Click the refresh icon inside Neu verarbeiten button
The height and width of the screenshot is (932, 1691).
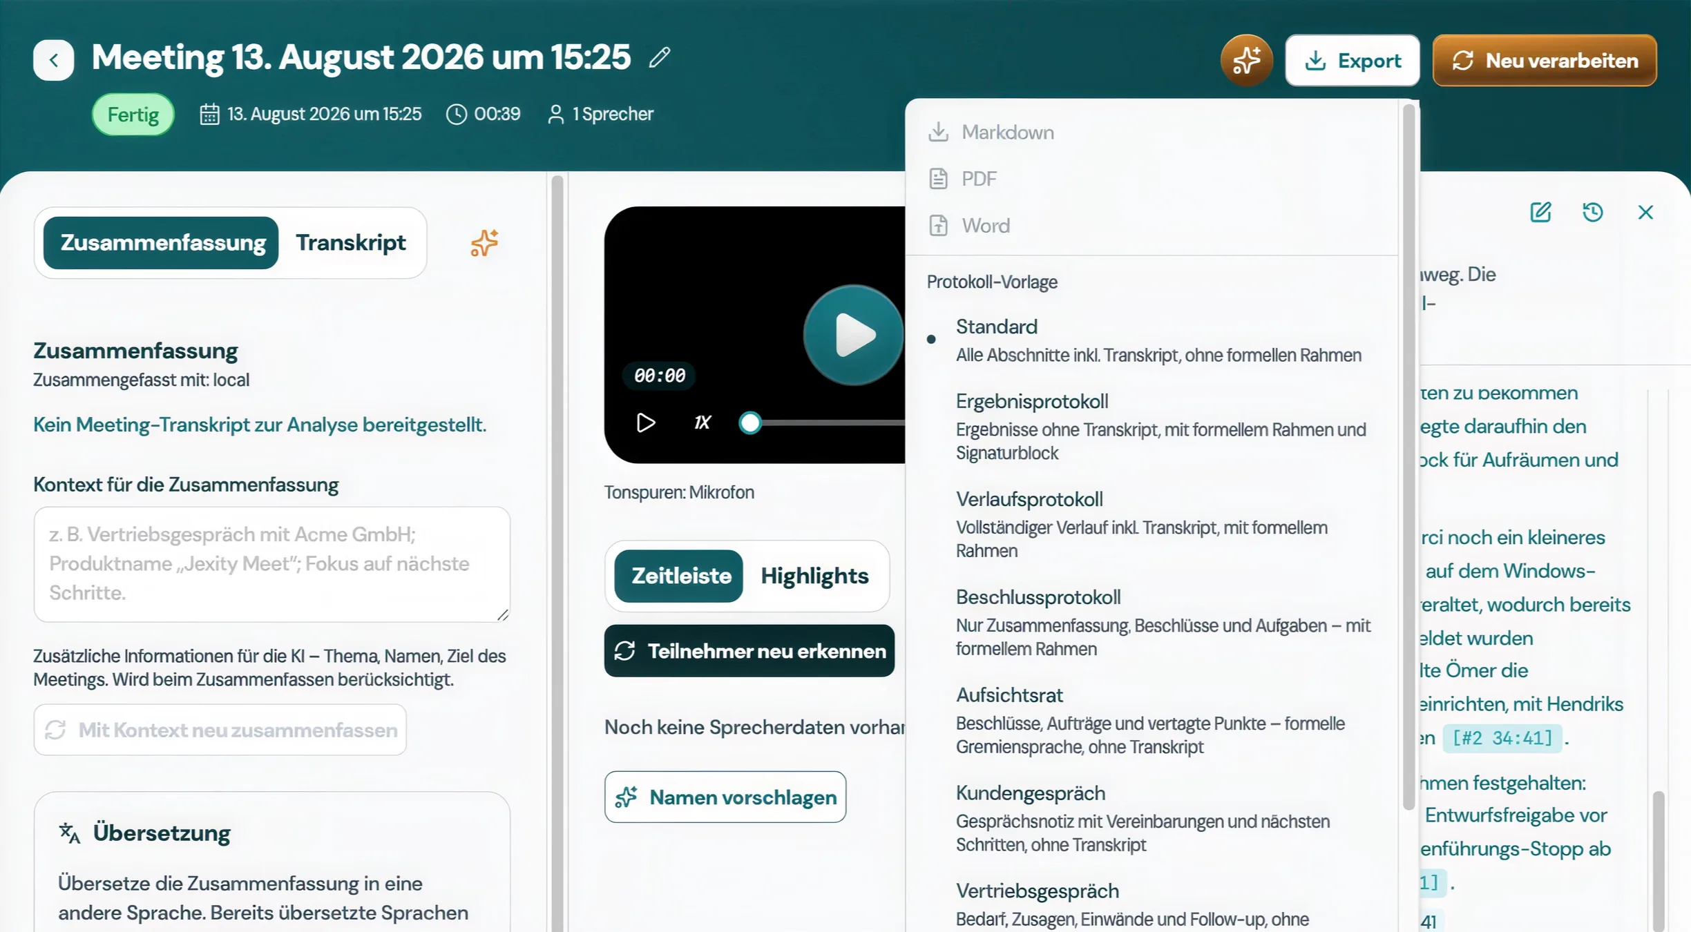1462,61
